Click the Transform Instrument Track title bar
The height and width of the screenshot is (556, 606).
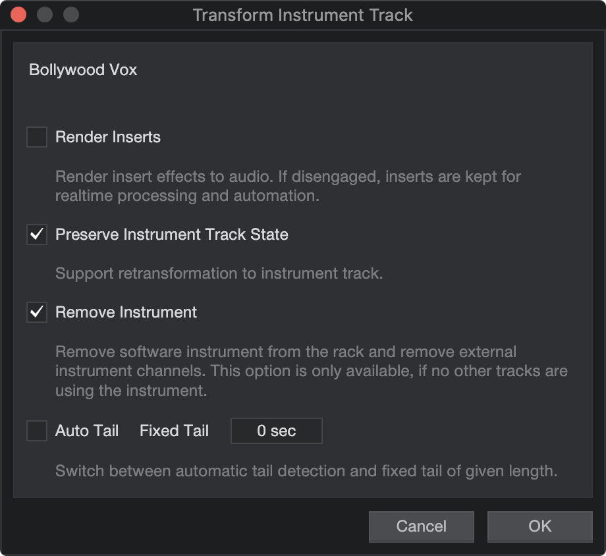click(x=302, y=15)
